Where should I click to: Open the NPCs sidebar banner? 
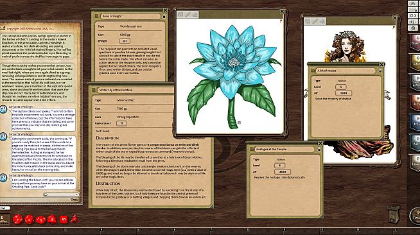click(x=415, y=102)
